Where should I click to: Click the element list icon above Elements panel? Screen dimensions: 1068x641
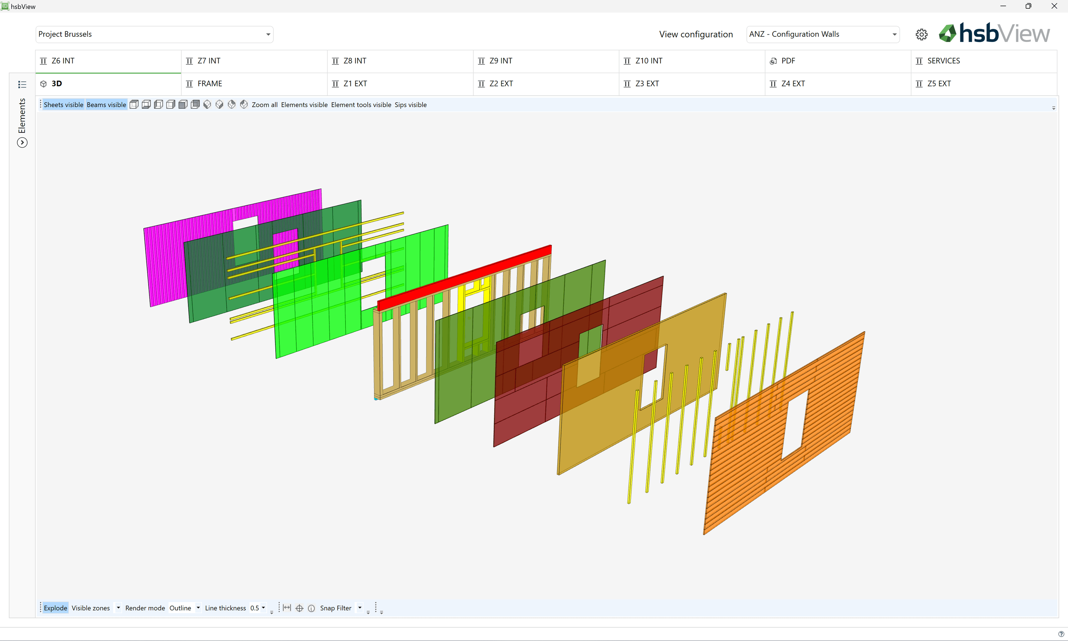[22, 84]
